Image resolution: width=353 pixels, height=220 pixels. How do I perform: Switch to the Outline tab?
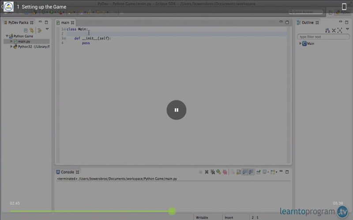pos(307,22)
